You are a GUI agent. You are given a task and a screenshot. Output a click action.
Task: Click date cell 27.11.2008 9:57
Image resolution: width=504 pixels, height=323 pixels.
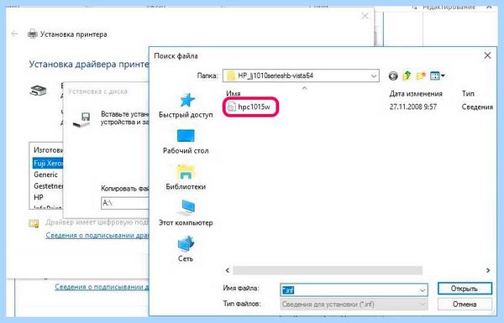pyautogui.click(x=413, y=107)
